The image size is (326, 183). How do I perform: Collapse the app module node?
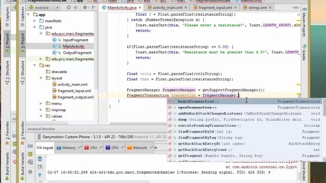[x=29, y=15]
